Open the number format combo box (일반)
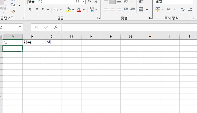Image resolution: width=197 pixels, height=113 pixels. [x=174, y=2]
